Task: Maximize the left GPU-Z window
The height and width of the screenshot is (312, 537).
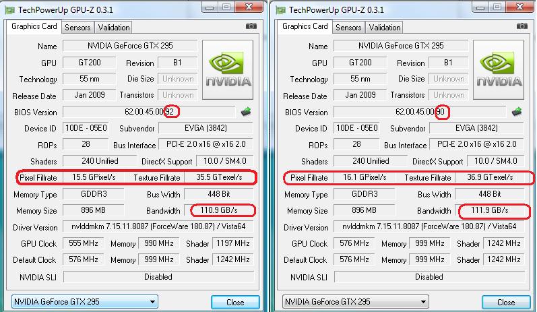Action: click(x=226, y=7)
